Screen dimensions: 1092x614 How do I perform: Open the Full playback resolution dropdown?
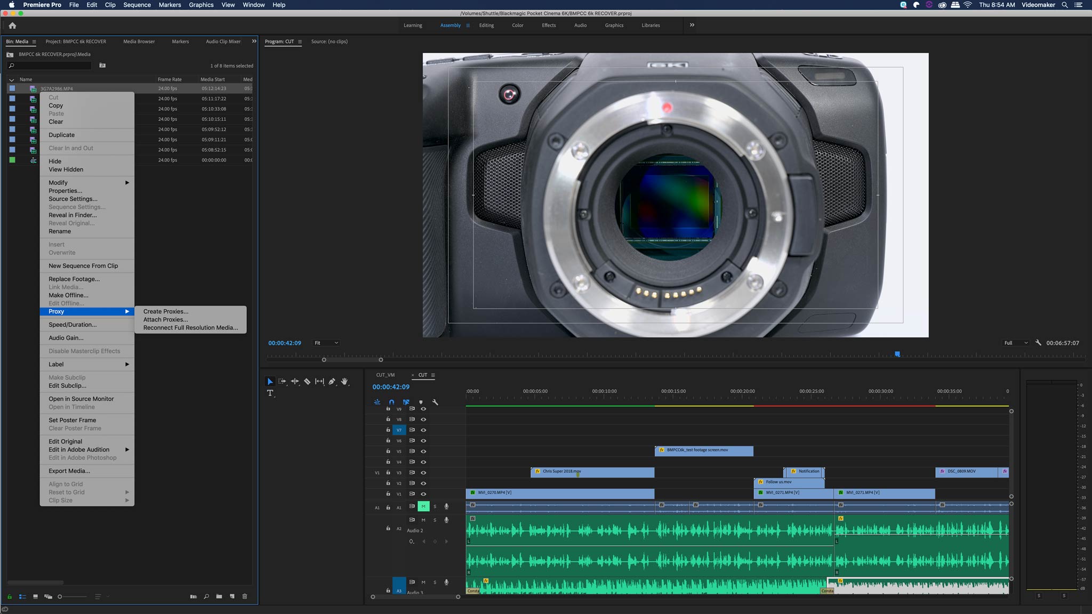1016,343
